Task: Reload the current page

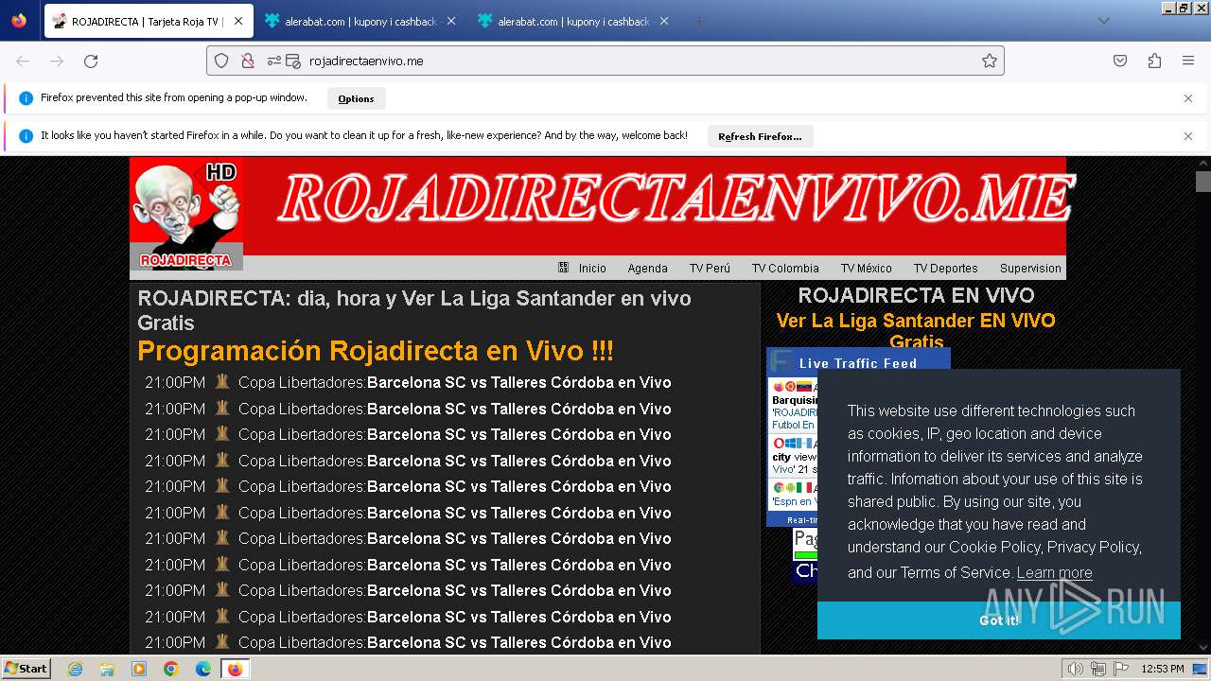Action: (91, 61)
